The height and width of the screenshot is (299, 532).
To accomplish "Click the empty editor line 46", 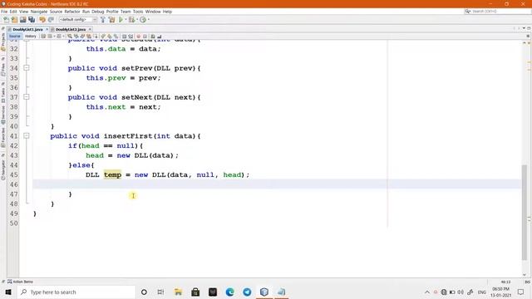I will point(277,184).
